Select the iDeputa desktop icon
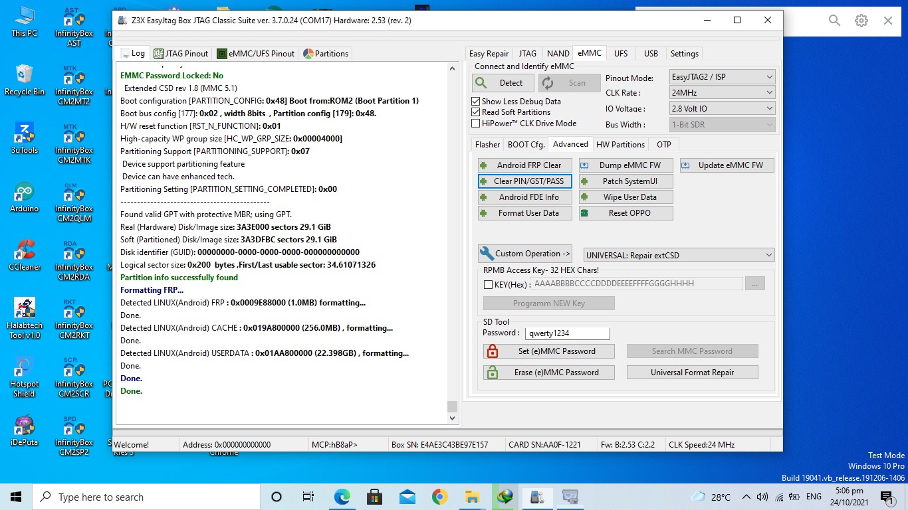Image resolution: width=908 pixels, height=510 pixels. (x=24, y=430)
